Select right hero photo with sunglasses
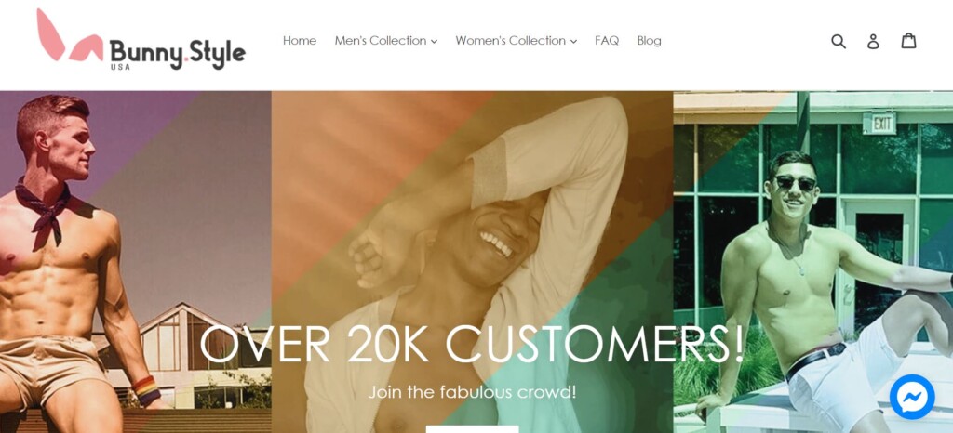The height and width of the screenshot is (433, 953). pyautogui.click(x=813, y=262)
